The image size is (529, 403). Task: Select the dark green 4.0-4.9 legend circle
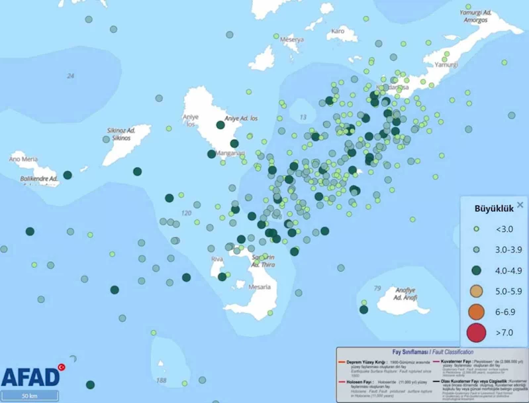[x=476, y=270]
